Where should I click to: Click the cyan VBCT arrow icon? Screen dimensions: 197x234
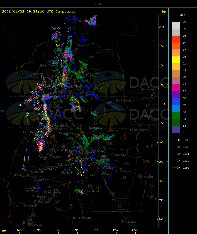(x=176, y=154)
